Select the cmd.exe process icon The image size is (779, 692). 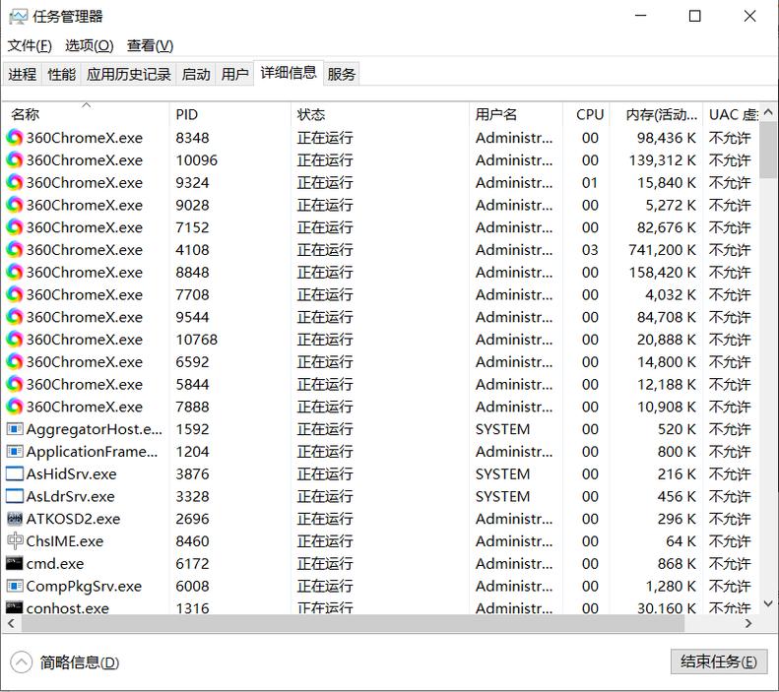[15, 564]
